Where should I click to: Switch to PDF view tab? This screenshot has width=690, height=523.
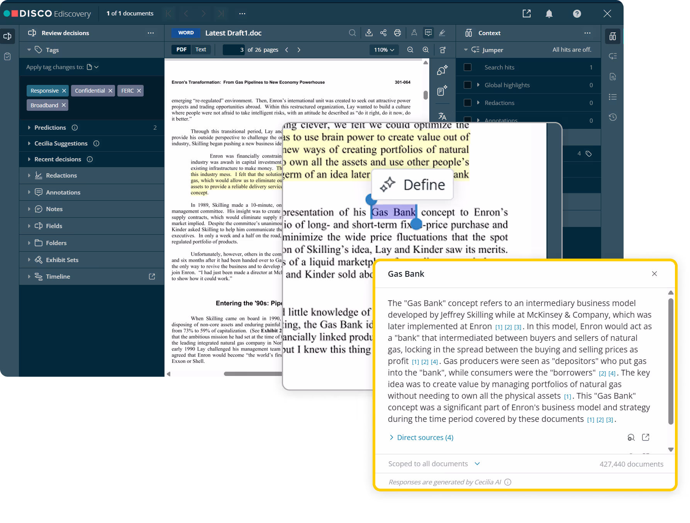(x=181, y=49)
